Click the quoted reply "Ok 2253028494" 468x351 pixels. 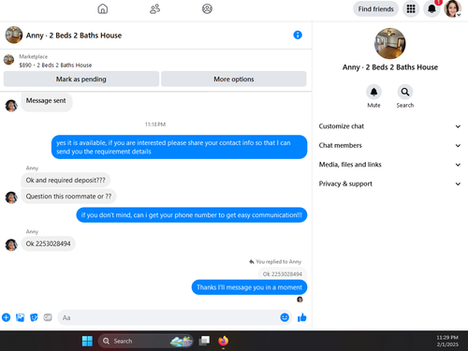283,274
